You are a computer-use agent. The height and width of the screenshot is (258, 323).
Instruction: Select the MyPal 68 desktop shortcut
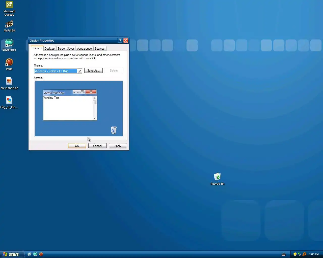pyautogui.click(x=9, y=26)
